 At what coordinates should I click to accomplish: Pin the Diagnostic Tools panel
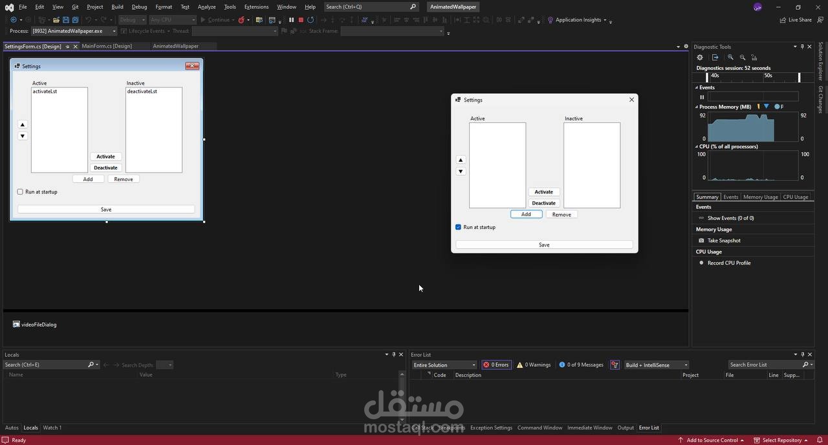click(x=802, y=47)
